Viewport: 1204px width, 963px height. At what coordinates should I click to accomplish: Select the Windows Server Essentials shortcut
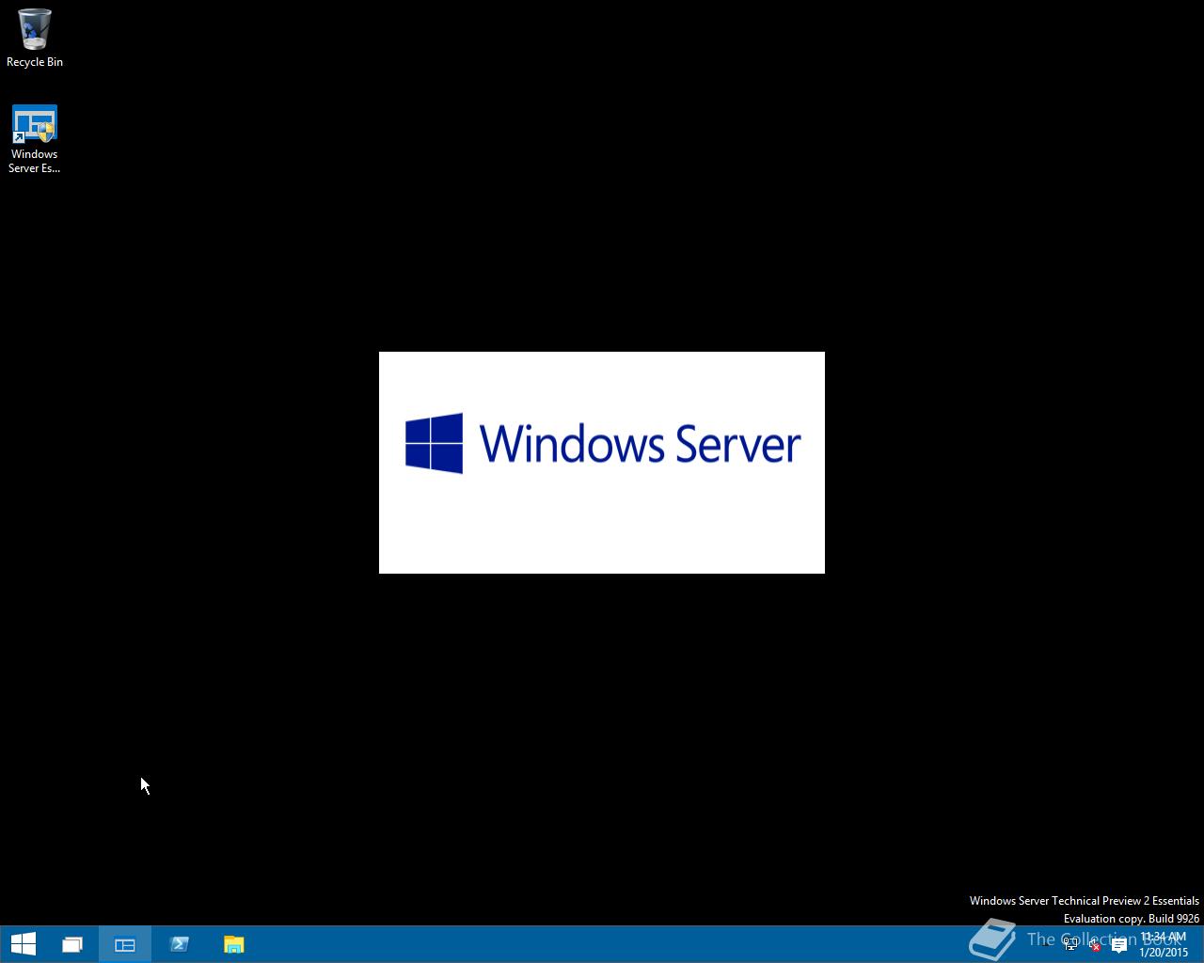35,139
